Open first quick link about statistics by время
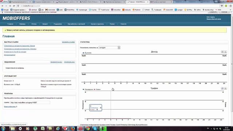Screen dimensions: 233x131 click(19, 46)
